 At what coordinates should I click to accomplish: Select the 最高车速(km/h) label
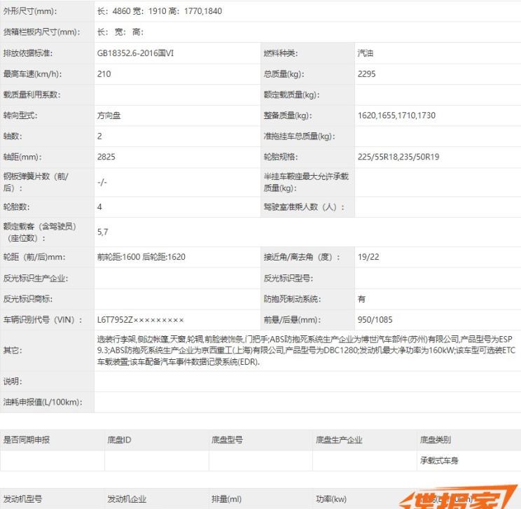[32, 74]
